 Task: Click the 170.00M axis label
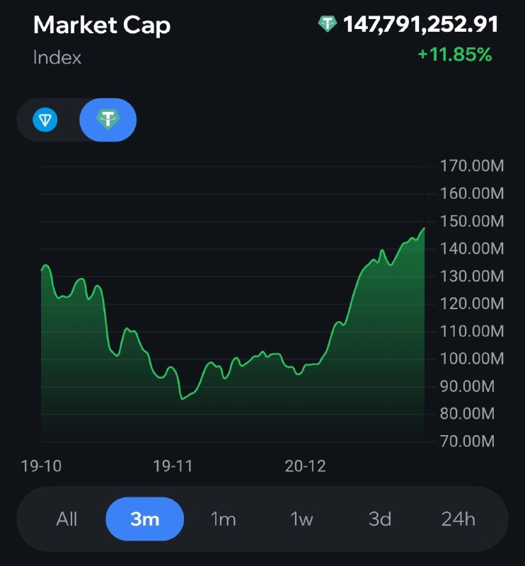[471, 167]
